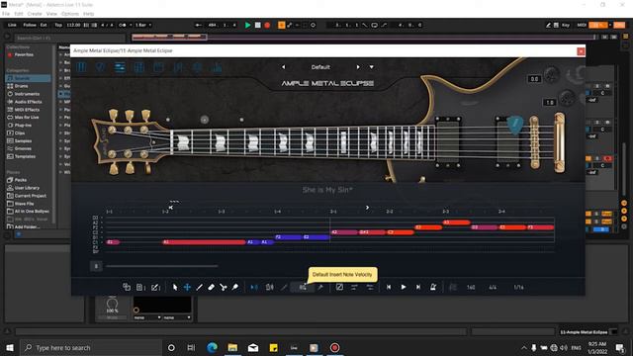633x356 pixels.
Task: Select Samples category in browser
Action: [x=23, y=140]
